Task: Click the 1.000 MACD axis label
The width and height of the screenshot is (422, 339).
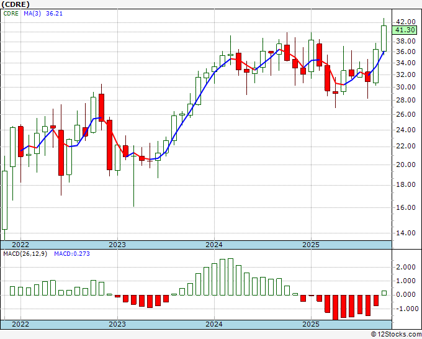Action: tap(406, 281)
